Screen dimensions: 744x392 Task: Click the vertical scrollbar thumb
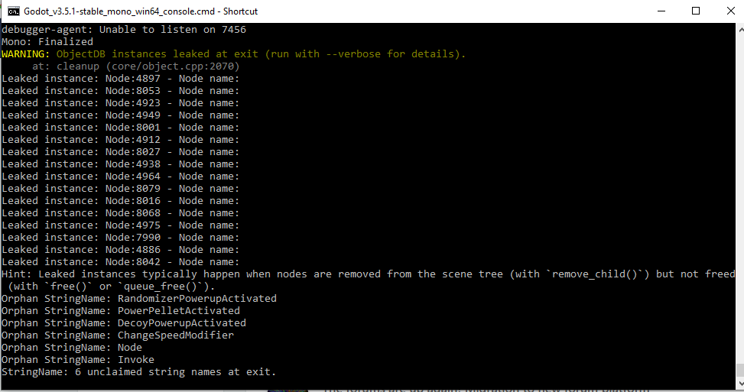pos(740,370)
